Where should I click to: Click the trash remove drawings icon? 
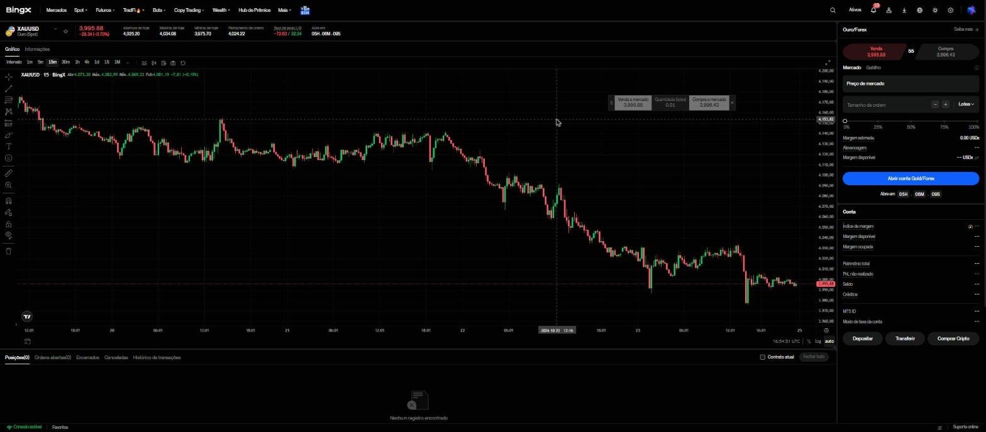tap(8, 251)
